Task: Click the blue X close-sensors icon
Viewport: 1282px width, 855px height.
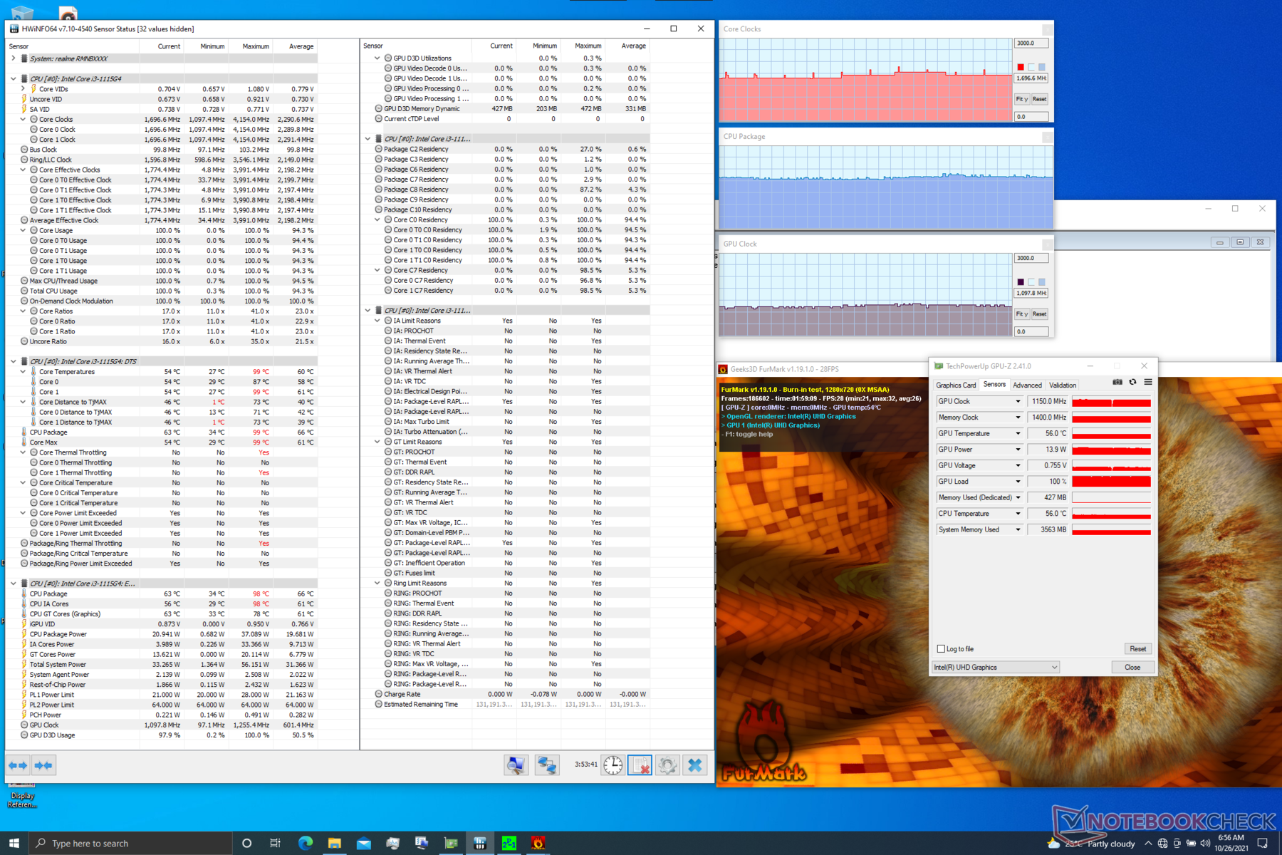Action: coord(695,765)
